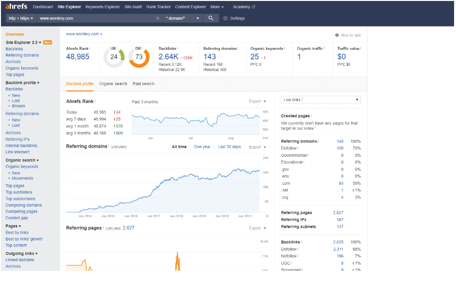
Task: Click info icon beside Referring domains chart heading
Action: tap(109, 146)
